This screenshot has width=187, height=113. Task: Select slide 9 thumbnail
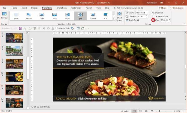[14, 64]
